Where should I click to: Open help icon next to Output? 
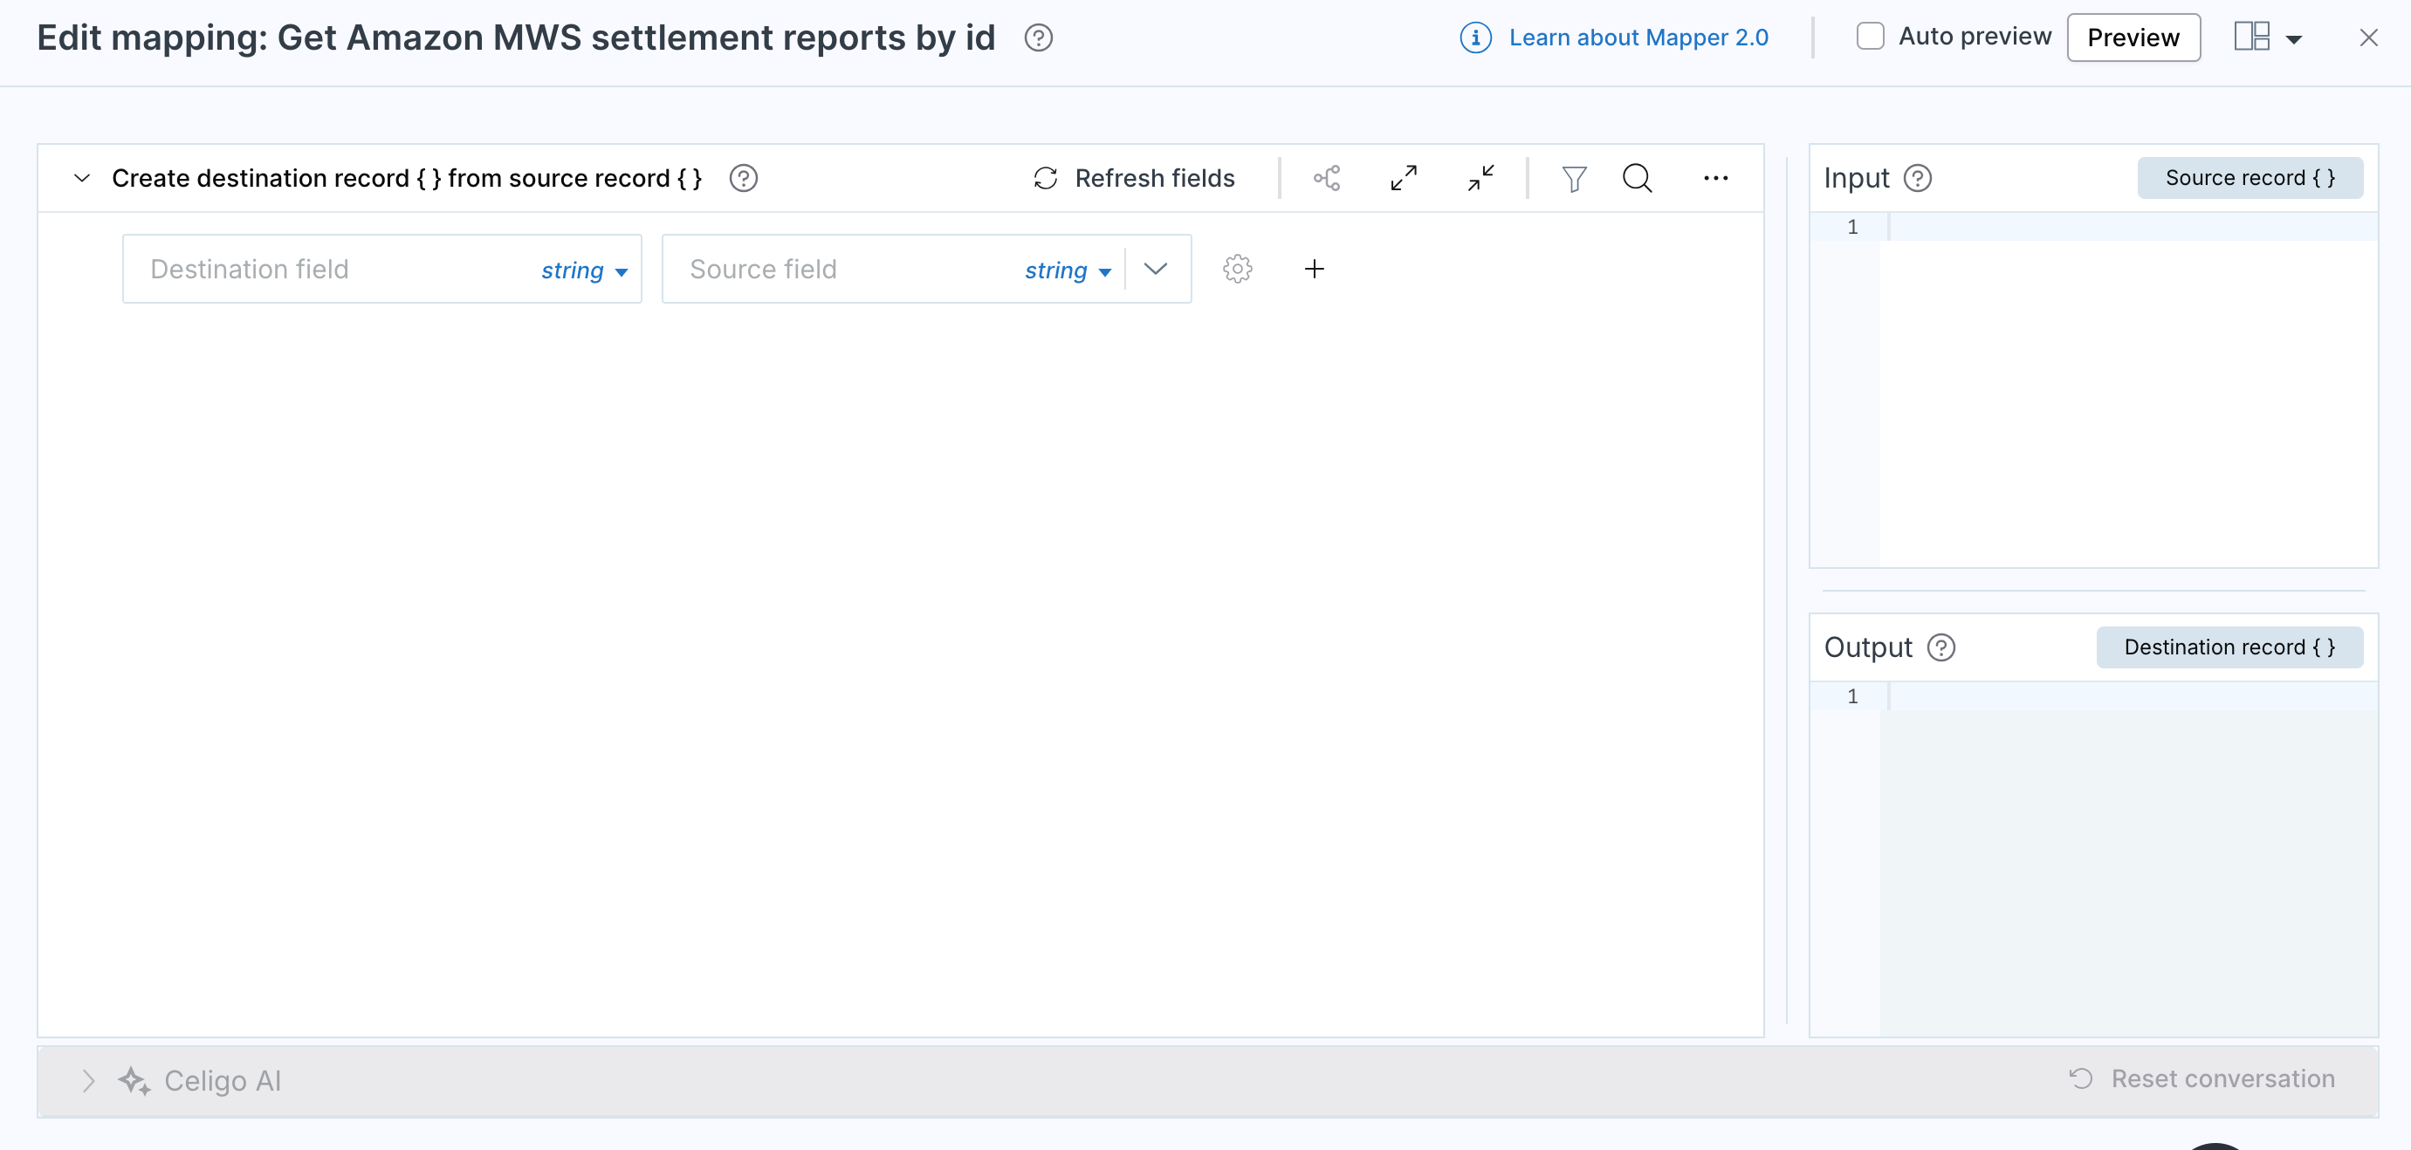1941,647
